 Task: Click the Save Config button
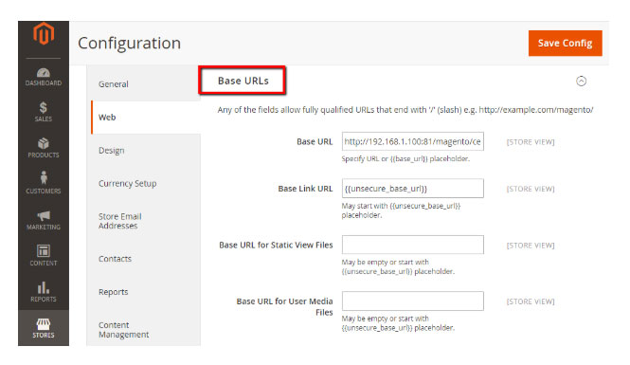click(x=565, y=43)
